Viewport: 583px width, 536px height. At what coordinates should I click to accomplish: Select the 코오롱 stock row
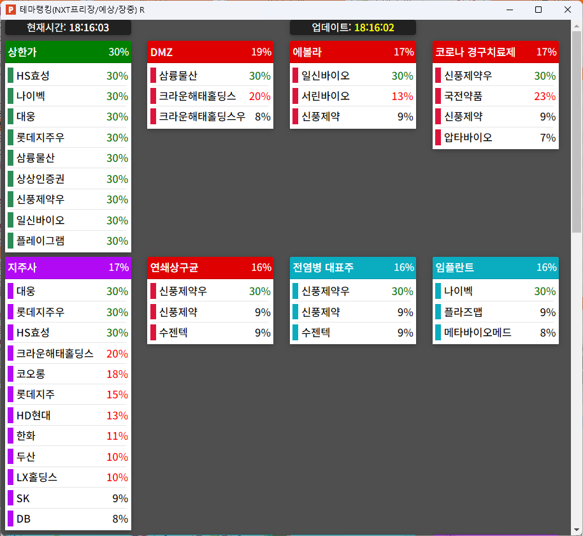(68, 374)
